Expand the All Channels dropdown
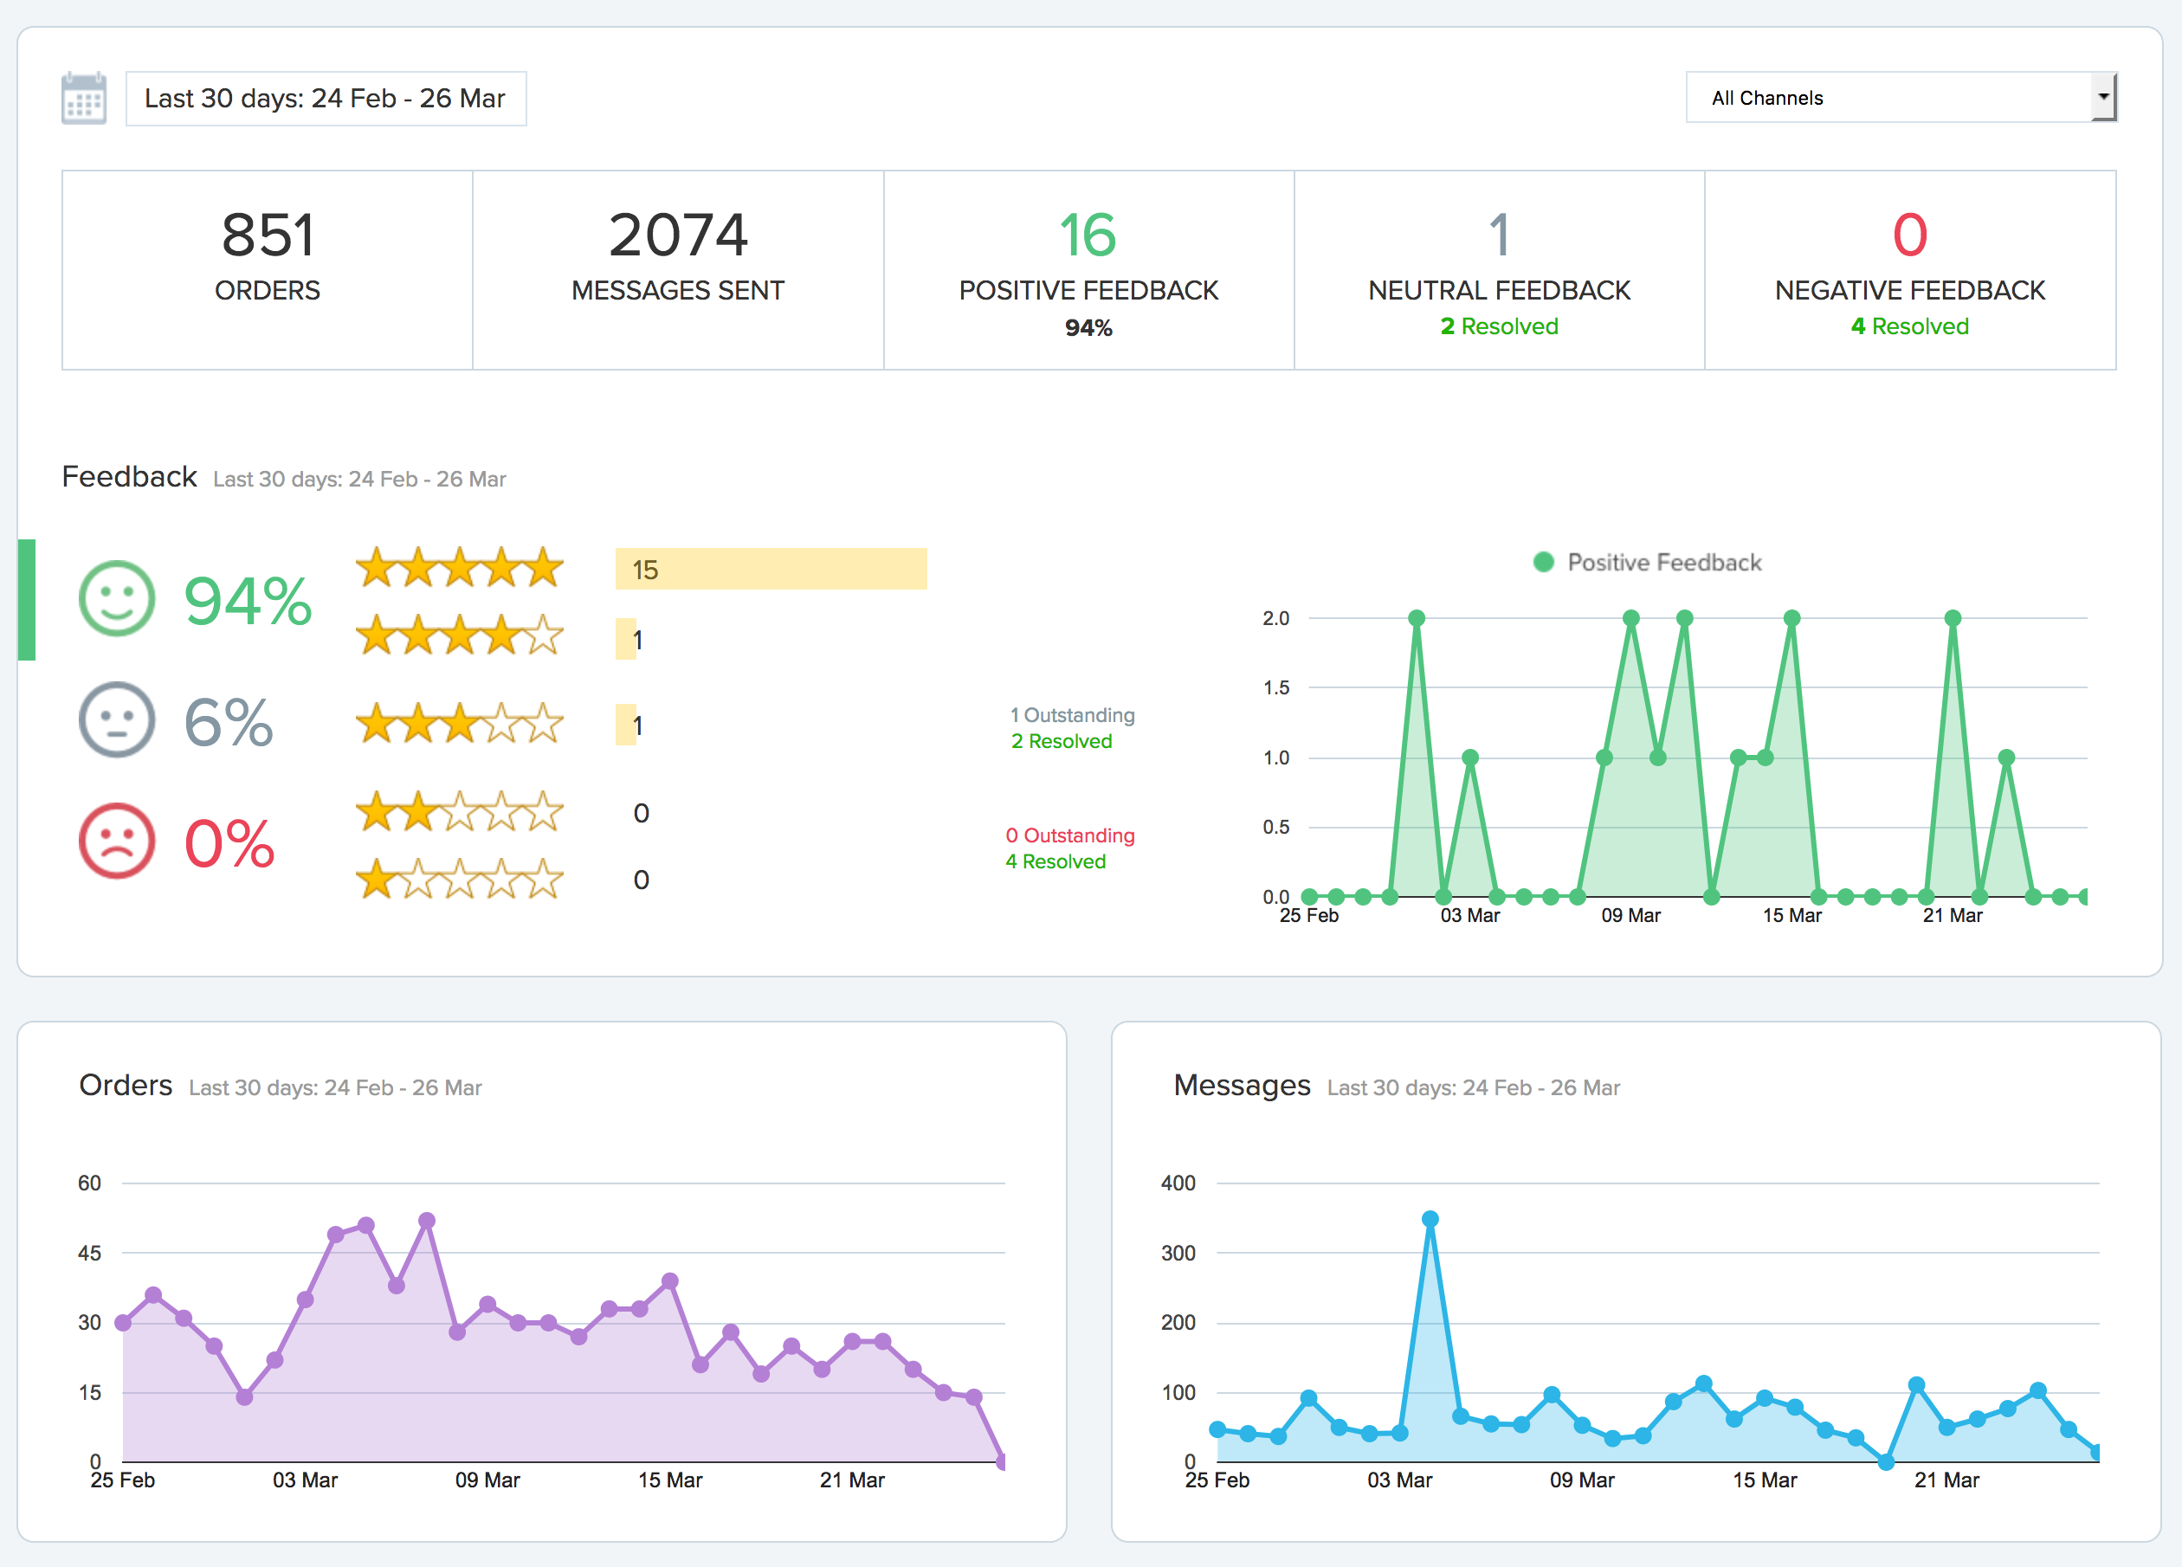Image resolution: width=2182 pixels, height=1567 pixels. click(1901, 97)
